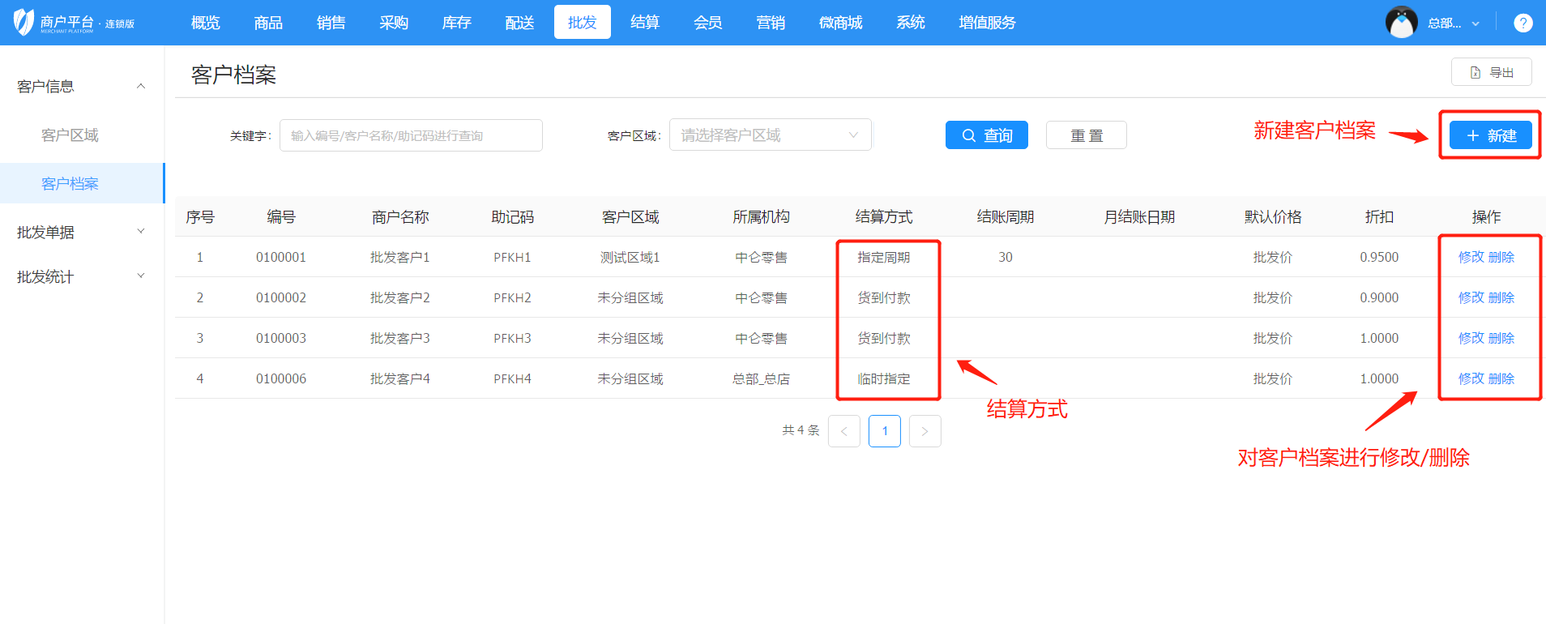Go to the previous page arrow
Viewport: 1546px width, 624px height.
point(843,431)
